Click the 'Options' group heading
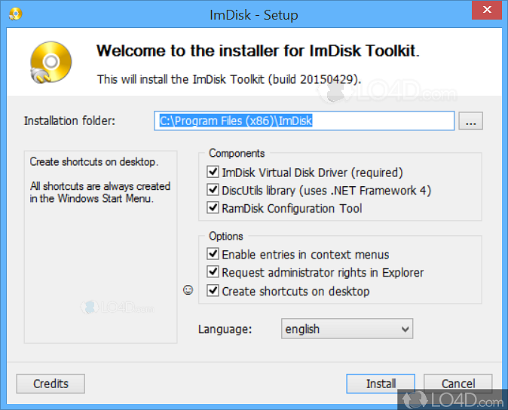The height and width of the screenshot is (410, 508). pyautogui.click(x=226, y=236)
